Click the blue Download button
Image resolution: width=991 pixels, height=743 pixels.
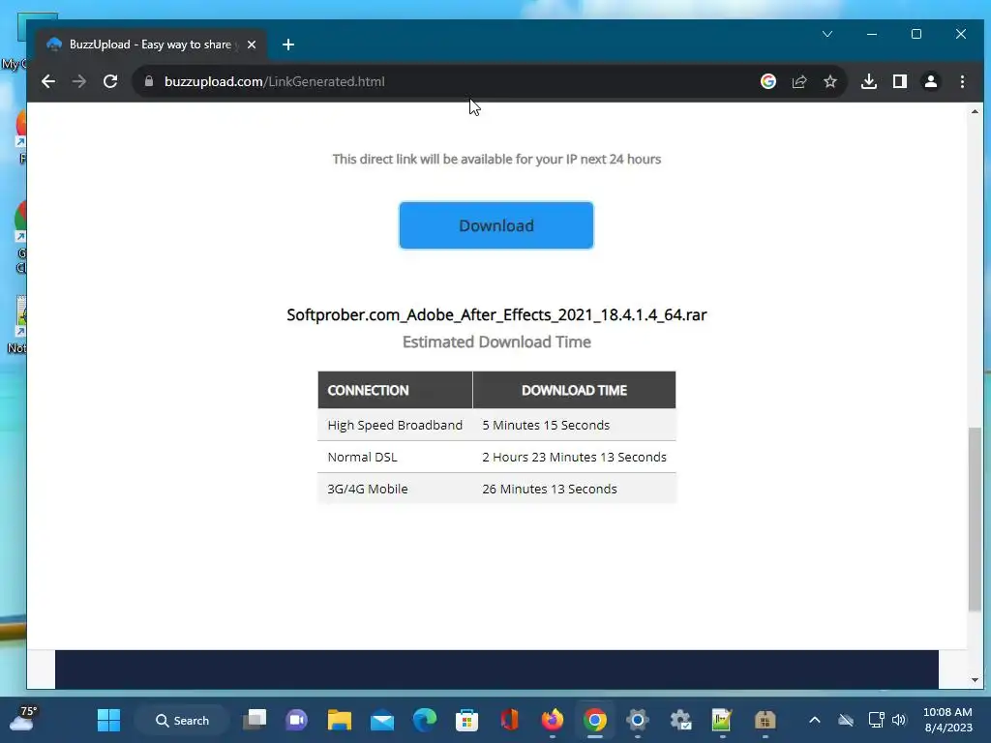tap(496, 225)
